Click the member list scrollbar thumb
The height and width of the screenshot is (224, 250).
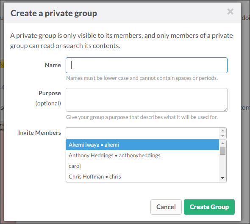[222, 151]
